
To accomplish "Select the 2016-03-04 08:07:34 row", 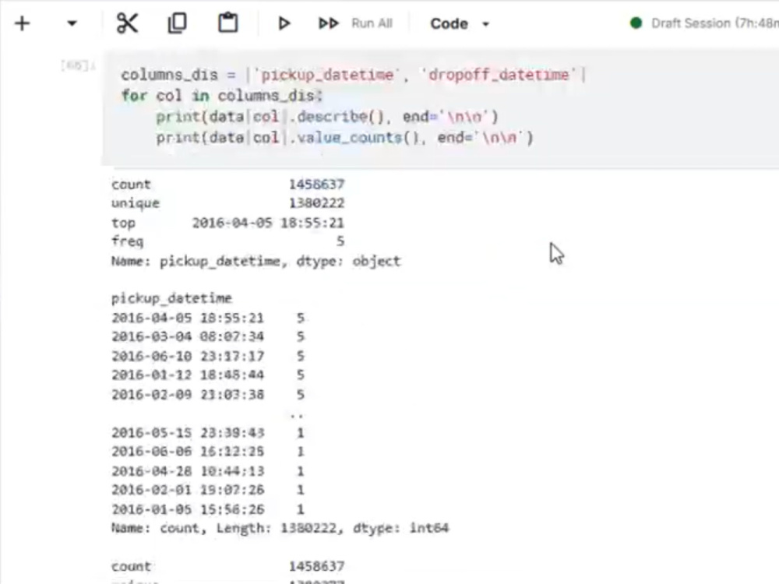I will click(x=208, y=336).
